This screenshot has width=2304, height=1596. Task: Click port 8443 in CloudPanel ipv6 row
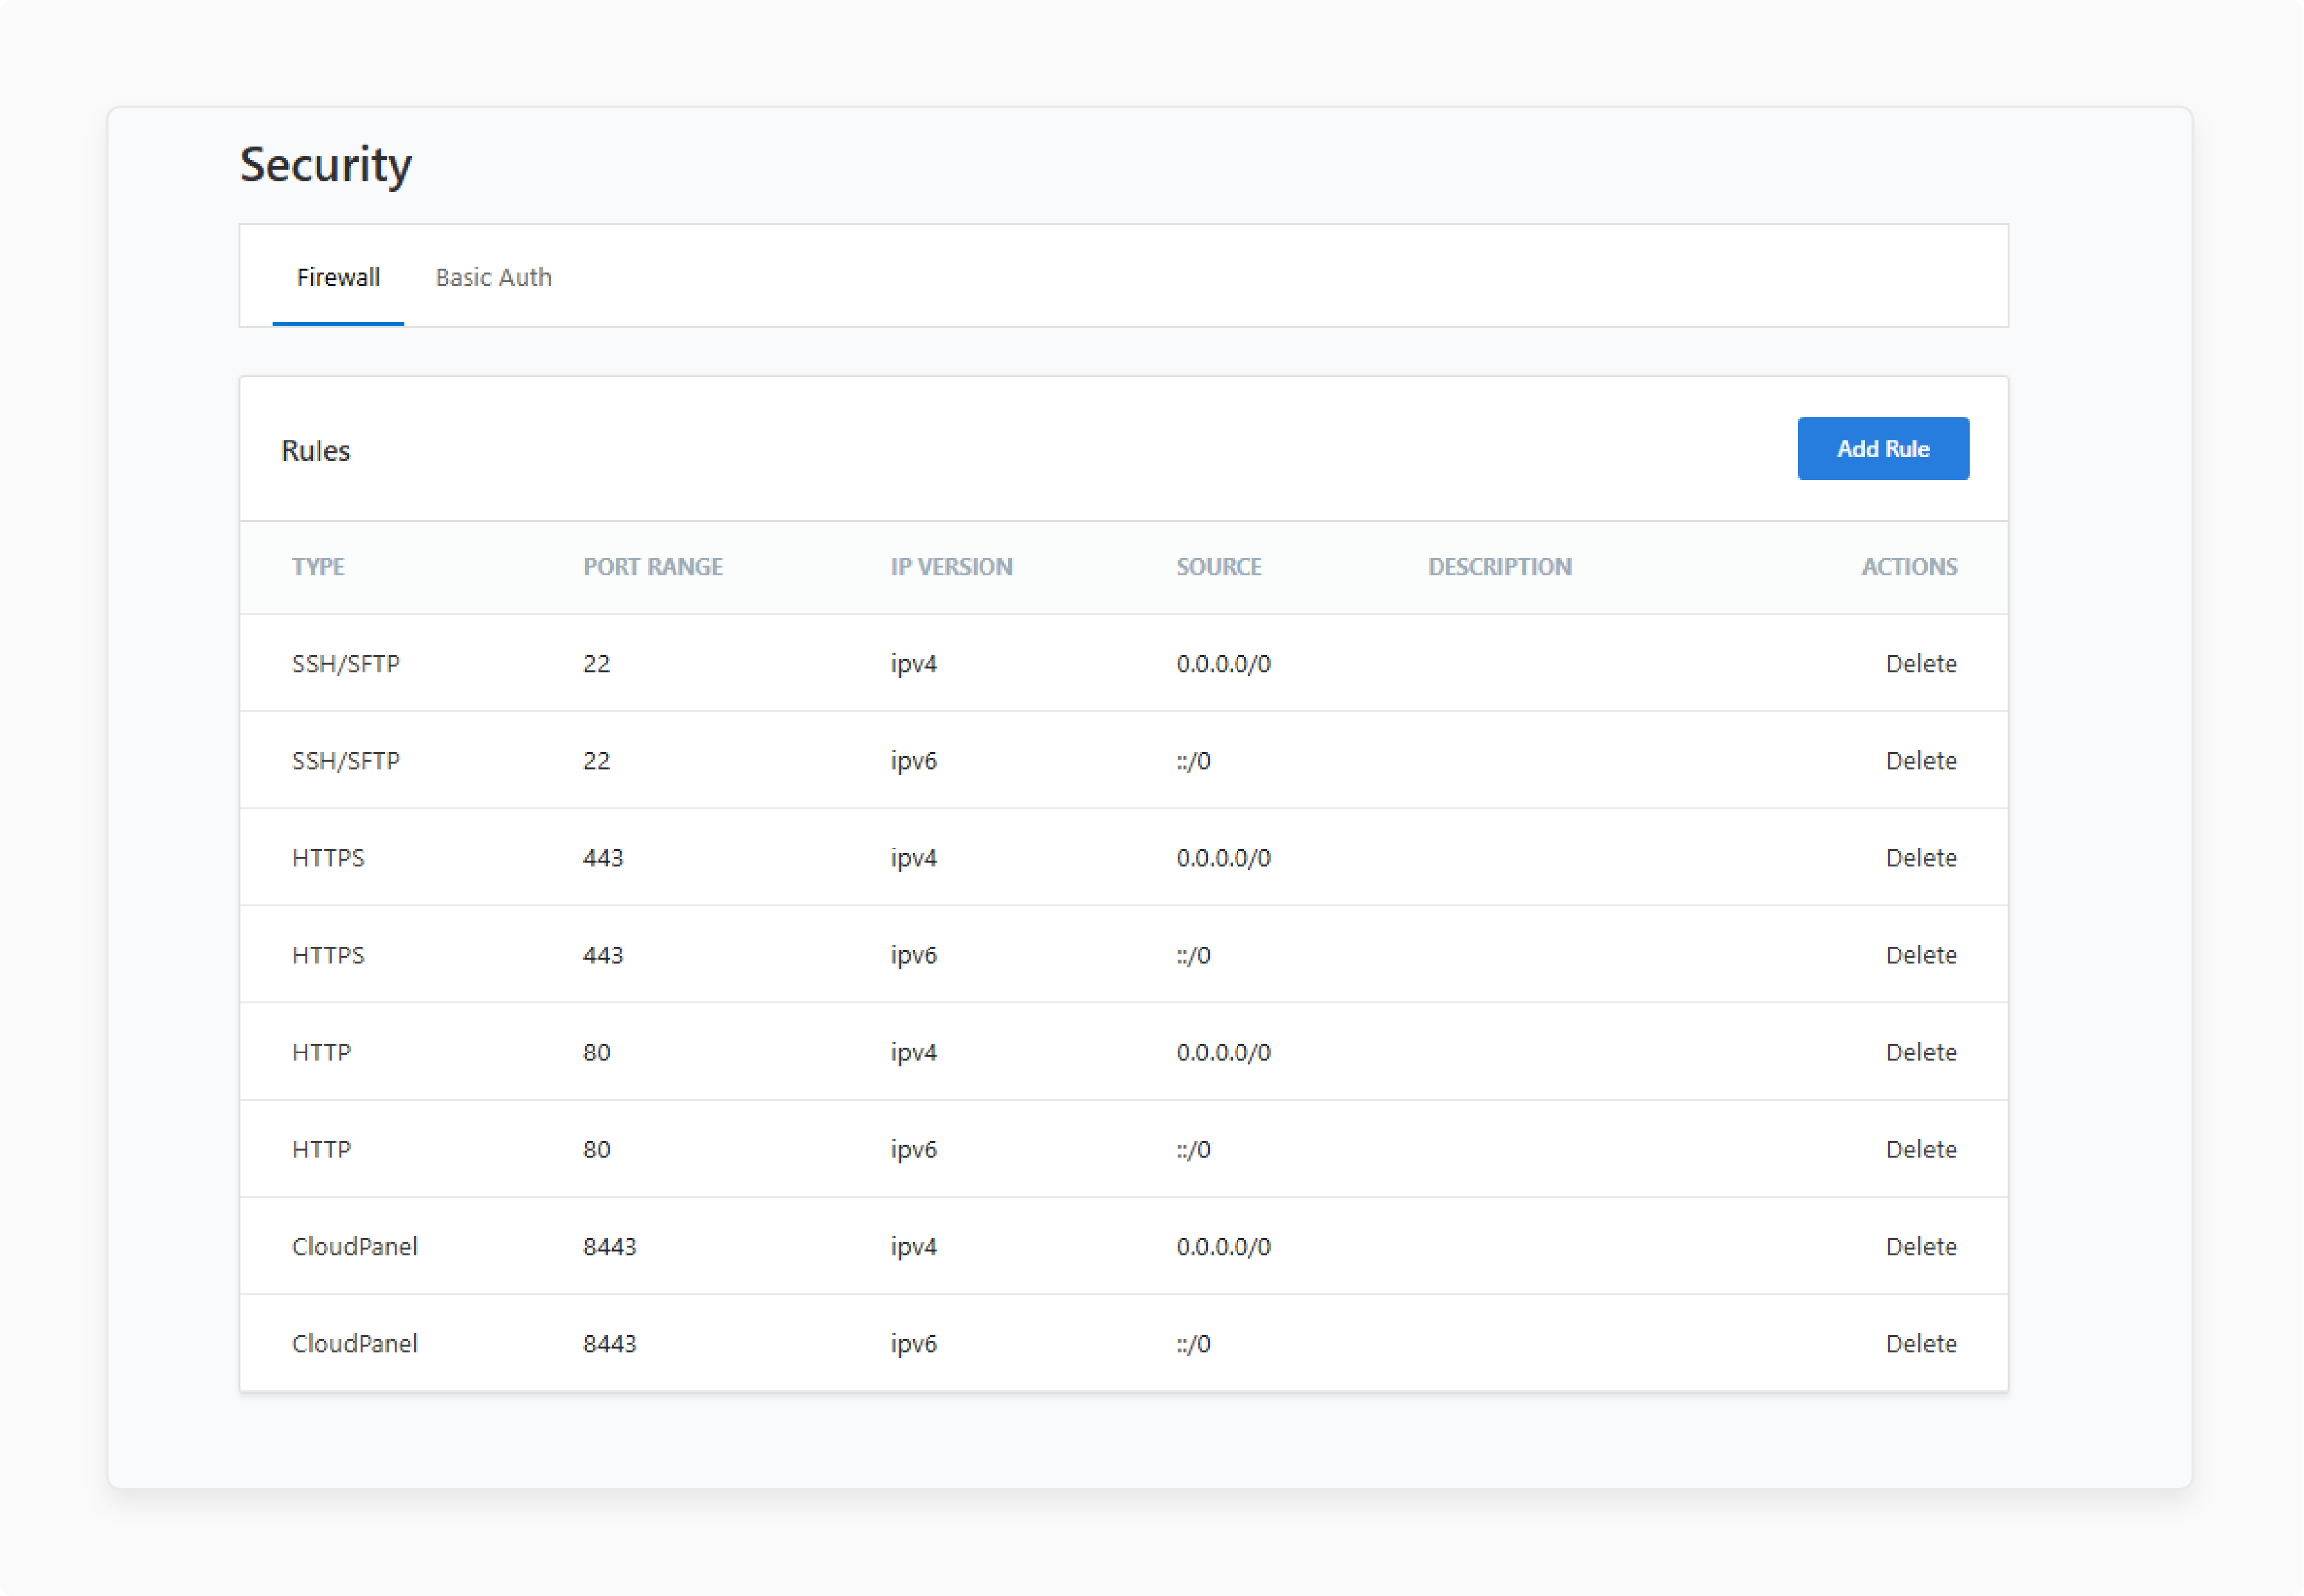tap(610, 1343)
